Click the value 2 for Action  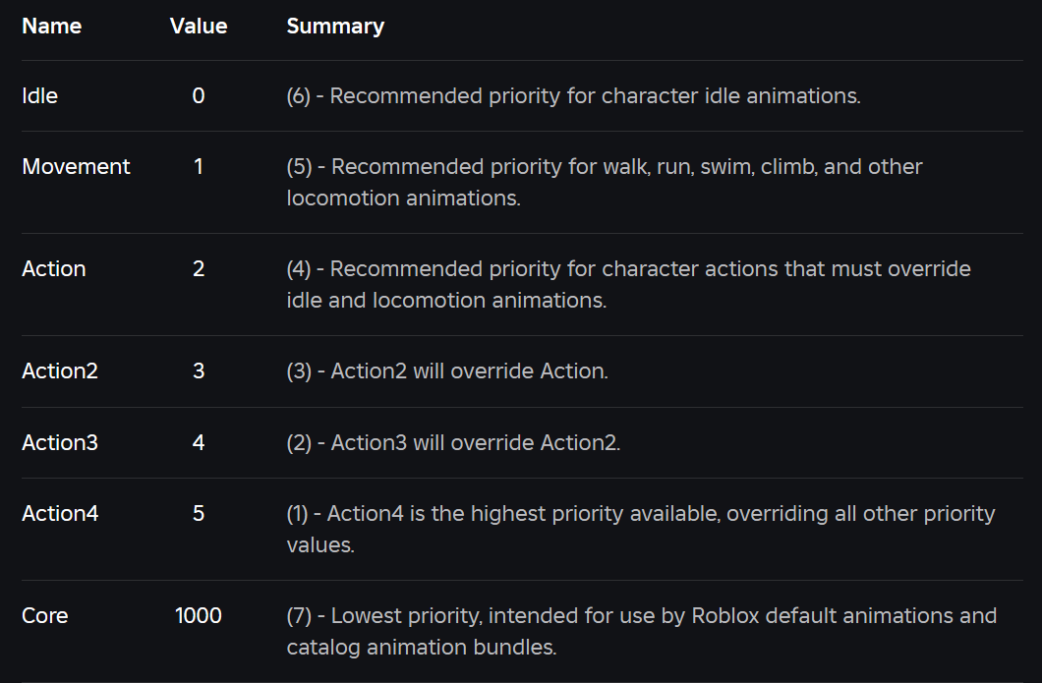coord(199,268)
